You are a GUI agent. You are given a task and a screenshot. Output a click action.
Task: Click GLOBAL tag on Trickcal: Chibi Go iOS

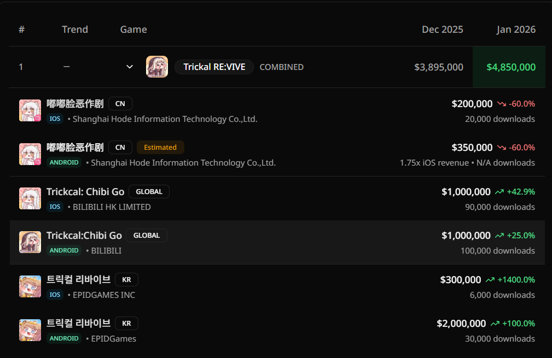point(149,192)
